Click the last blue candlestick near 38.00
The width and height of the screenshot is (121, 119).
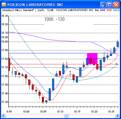click(118, 44)
